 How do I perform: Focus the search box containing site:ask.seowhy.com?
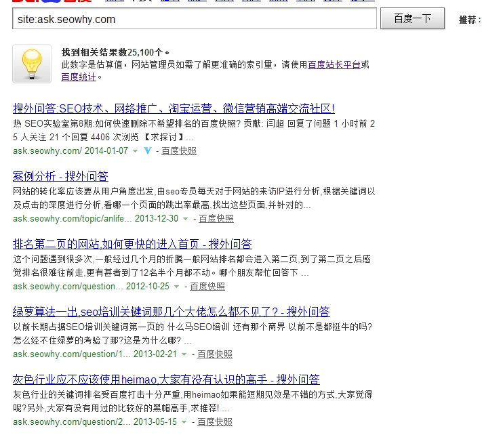[x=195, y=19]
